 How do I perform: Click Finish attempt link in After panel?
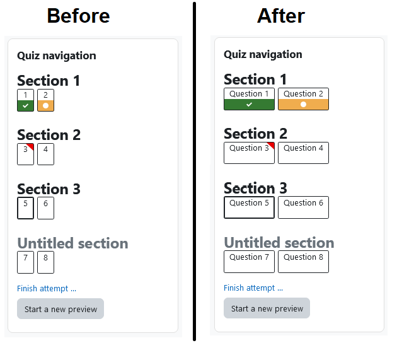tap(253, 288)
